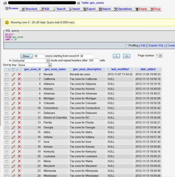Tick the Alabama row checkbox
Screen dimensions: 175x177
[7, 84]
